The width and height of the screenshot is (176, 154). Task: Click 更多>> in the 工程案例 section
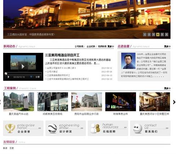167,88
